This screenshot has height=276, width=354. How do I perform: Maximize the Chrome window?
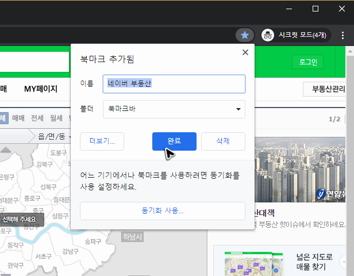[315, 9]
